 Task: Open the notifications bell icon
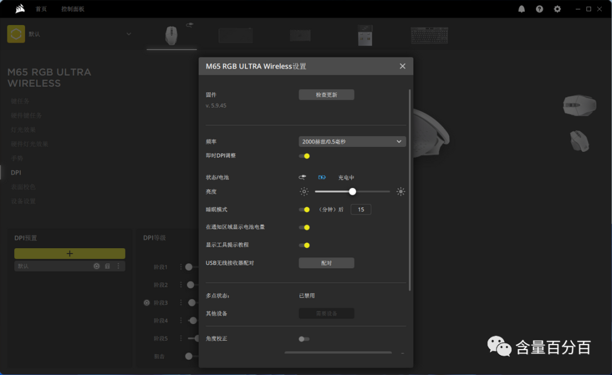point(521,9)
